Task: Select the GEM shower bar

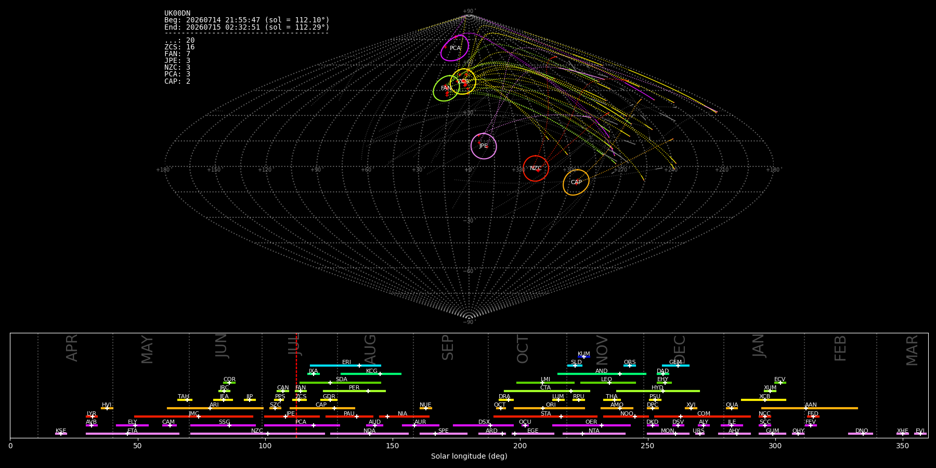Action: click(x=675, y=366)
